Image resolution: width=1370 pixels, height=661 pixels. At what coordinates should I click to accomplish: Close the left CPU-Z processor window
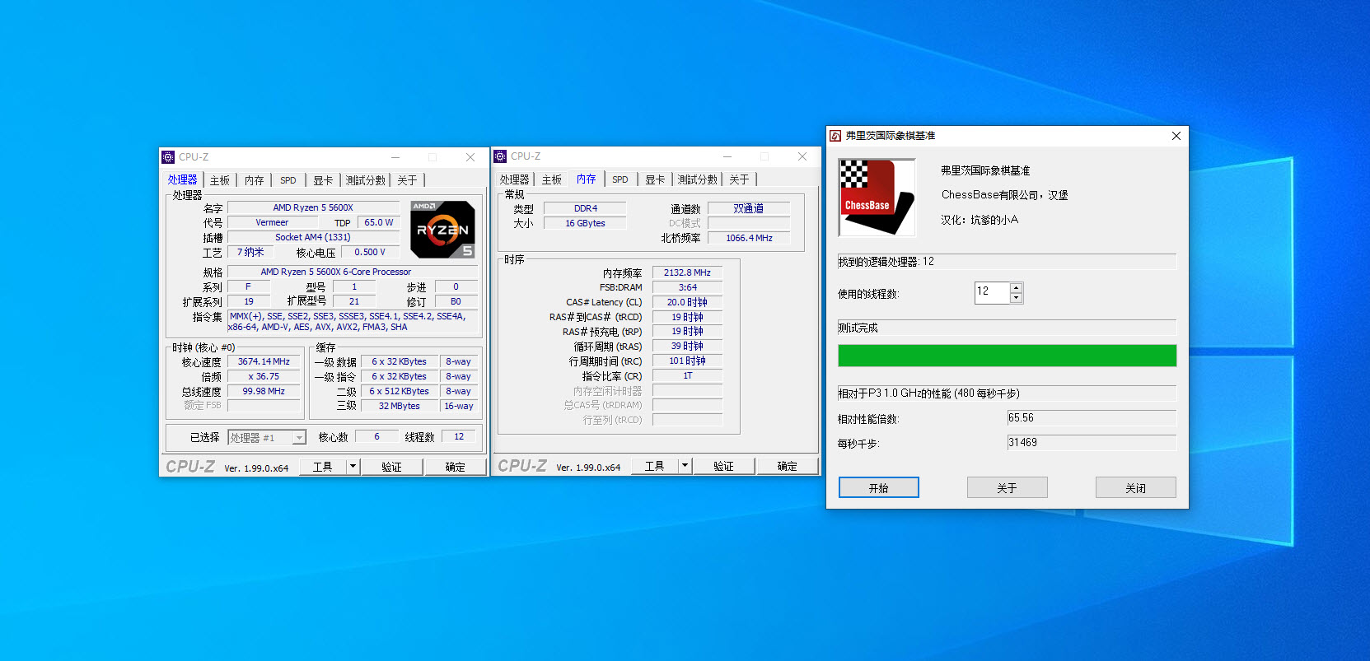(470, 157)
